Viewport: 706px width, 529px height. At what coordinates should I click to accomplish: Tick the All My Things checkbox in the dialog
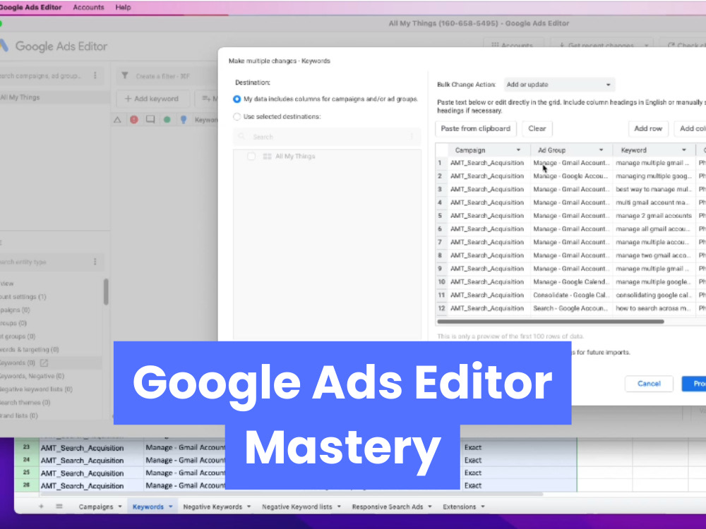(251, 156)
